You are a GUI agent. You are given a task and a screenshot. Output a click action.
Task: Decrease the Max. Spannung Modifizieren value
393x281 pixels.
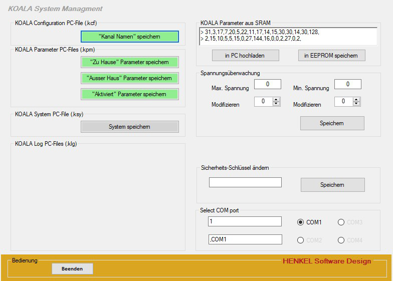(x=276, y=104)
